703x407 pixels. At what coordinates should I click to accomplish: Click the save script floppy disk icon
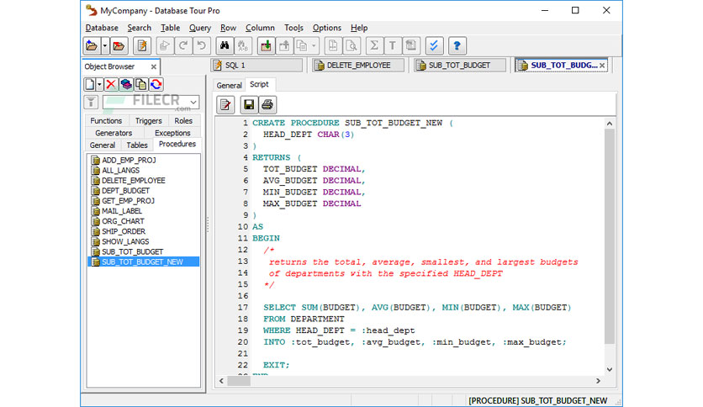tap(249, 105)
